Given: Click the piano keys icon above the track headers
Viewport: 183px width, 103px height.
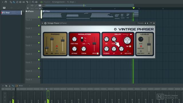Looking at the screenshot, I should click(40, 5).
